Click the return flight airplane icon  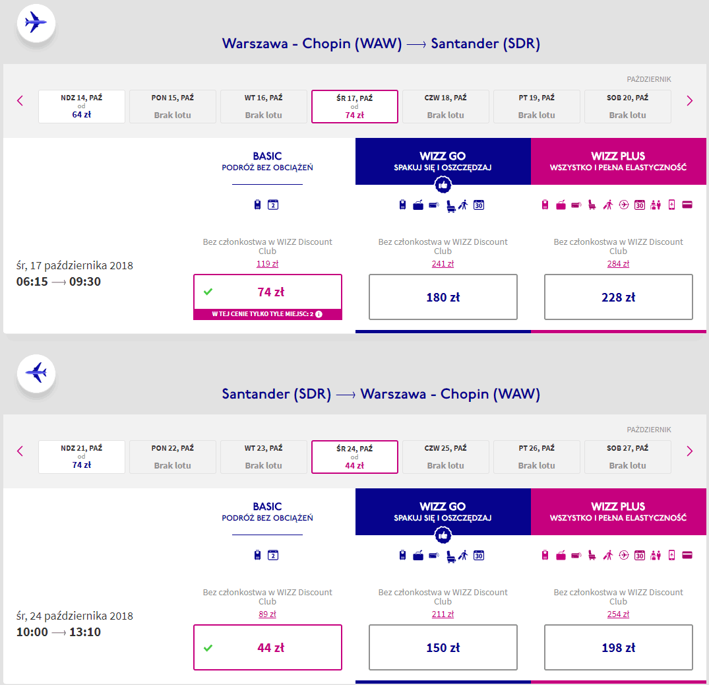[36, 374]
